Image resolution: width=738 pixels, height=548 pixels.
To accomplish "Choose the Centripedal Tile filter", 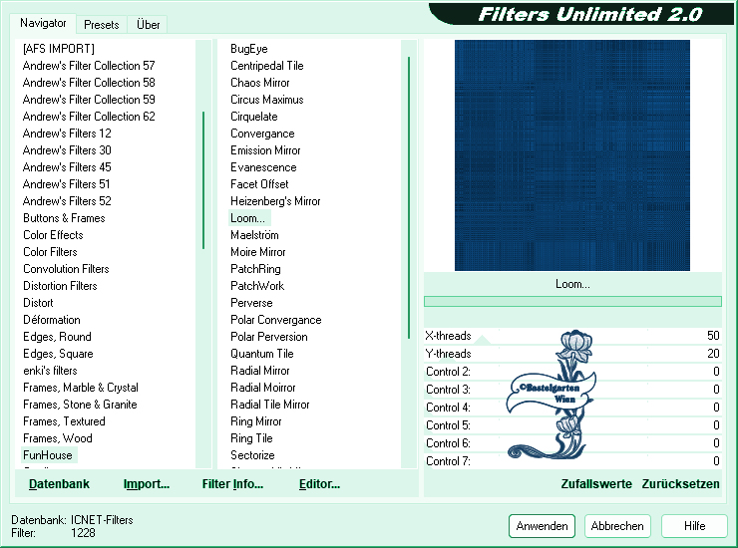I will pos(267,66).
